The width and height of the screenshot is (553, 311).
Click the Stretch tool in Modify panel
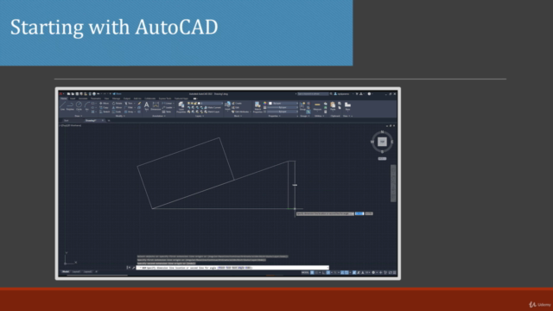pyautogui.click(x=105, y=111)
